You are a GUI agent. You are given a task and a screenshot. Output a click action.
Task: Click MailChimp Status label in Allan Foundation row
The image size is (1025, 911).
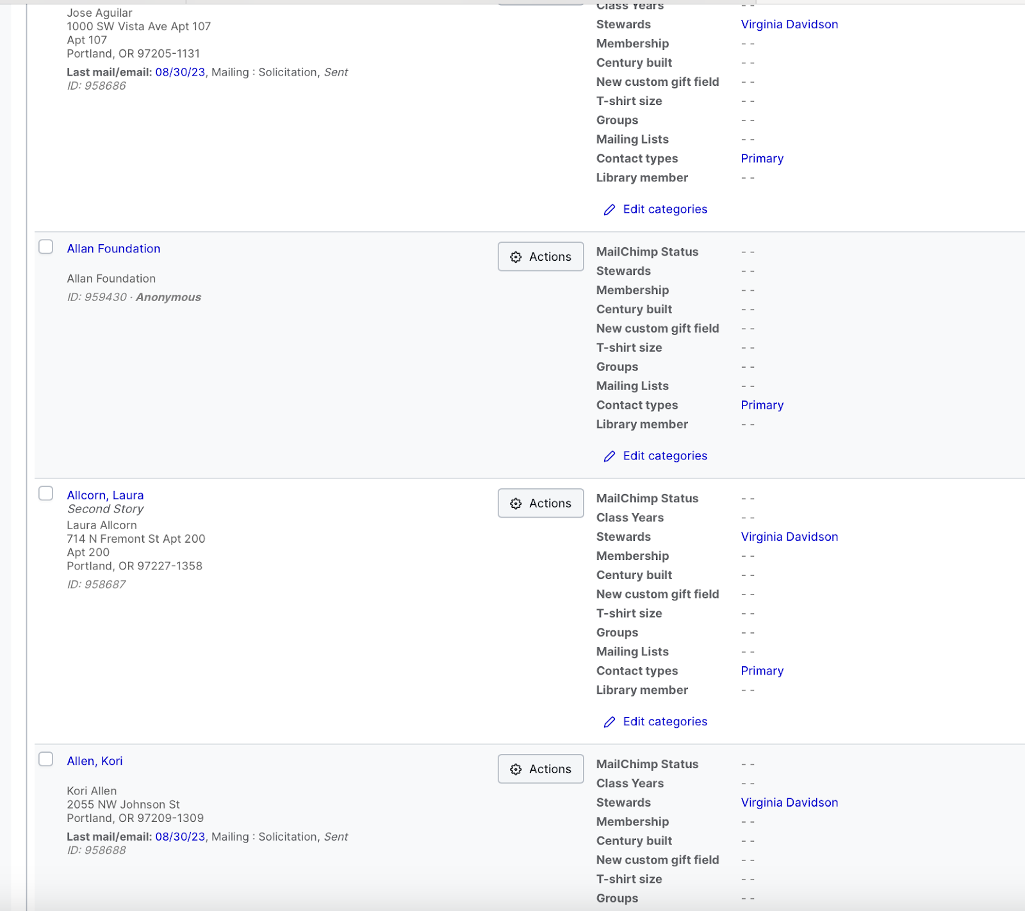coord(647,252)
